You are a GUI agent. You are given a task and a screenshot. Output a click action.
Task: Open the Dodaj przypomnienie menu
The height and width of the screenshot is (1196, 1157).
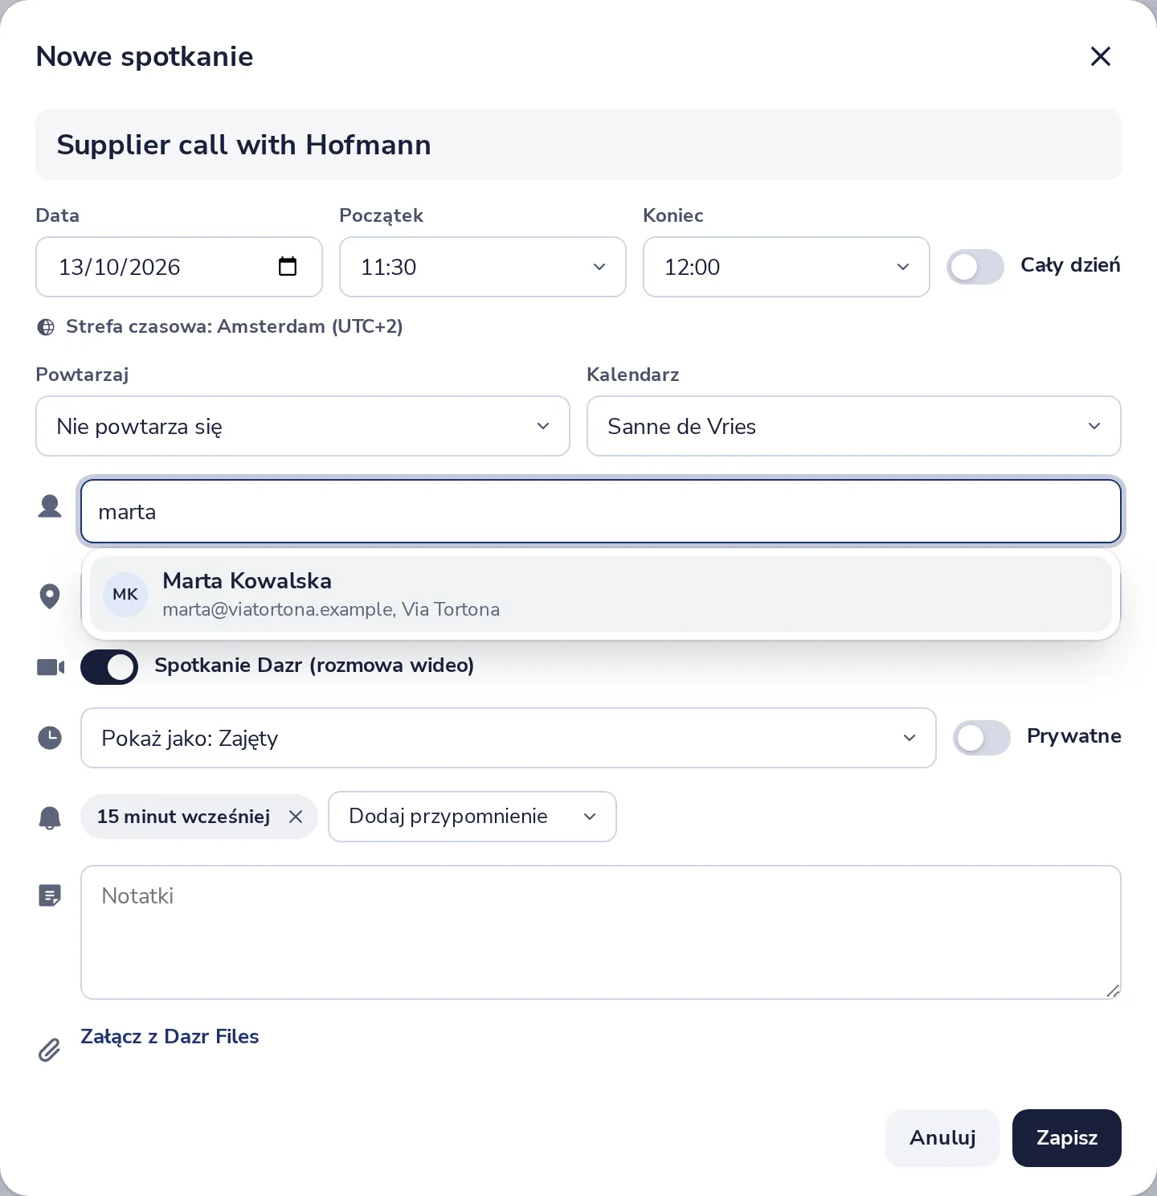click(472, 817)
